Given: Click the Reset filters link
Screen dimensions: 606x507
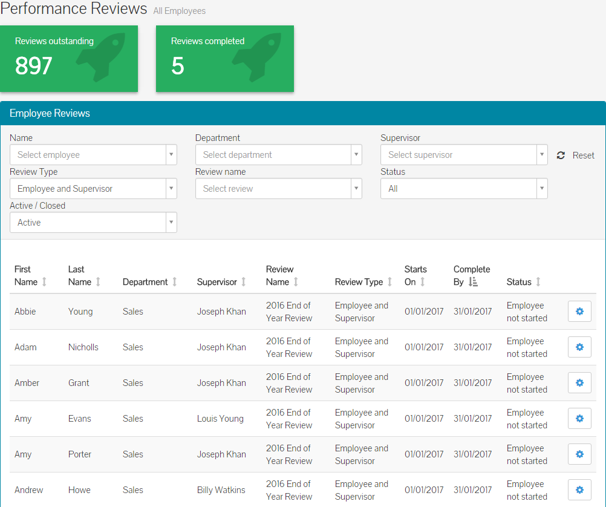Looking at the screenshot, I should point(583,155).
